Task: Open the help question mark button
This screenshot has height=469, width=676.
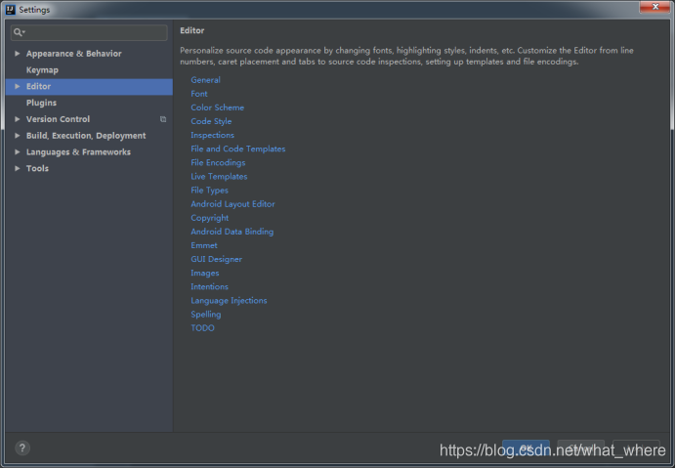Action: tap(22, 448)
